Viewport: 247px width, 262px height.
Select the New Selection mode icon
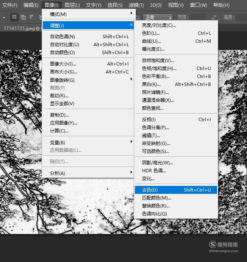pyautogui.click(x=14, y=17)
